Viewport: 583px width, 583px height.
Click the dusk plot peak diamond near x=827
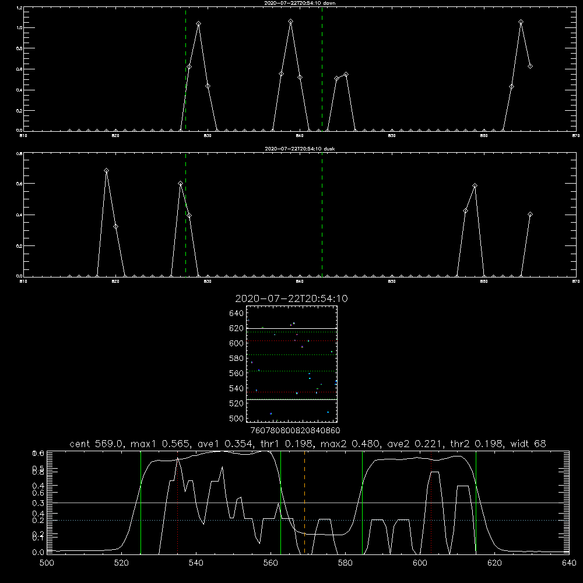pyautogui.click(x=180, y=183)
